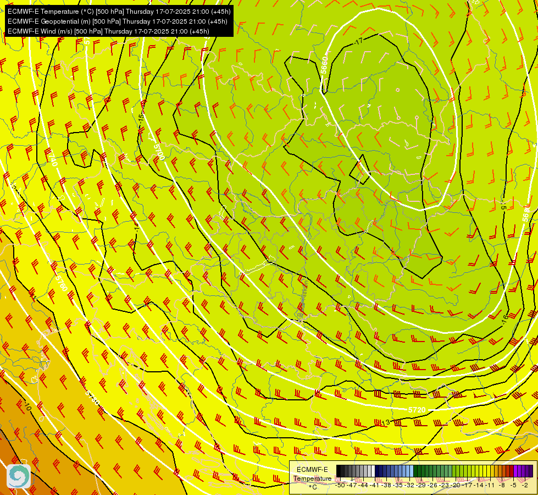Screen dimensions: 538x495
Task: Select the ECMWF-E Temperature 500 hPa title line
Action: click(119, 12)
